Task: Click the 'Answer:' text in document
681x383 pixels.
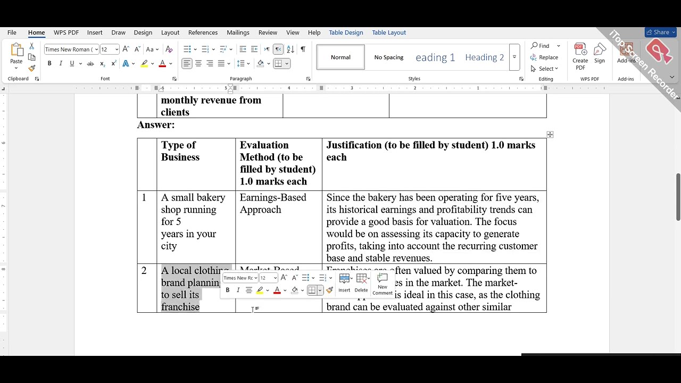Action: coord(156,124)
